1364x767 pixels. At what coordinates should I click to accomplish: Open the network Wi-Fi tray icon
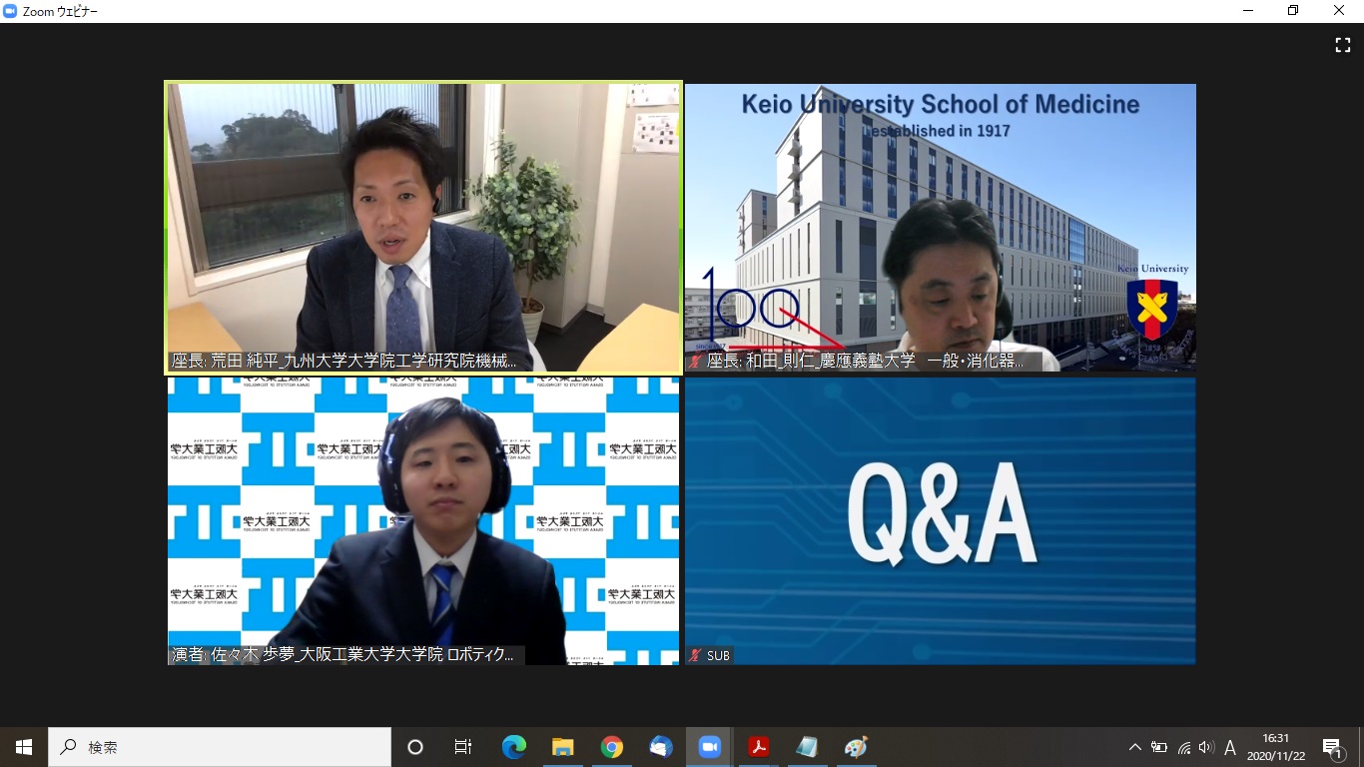(x=1183, y=747)
